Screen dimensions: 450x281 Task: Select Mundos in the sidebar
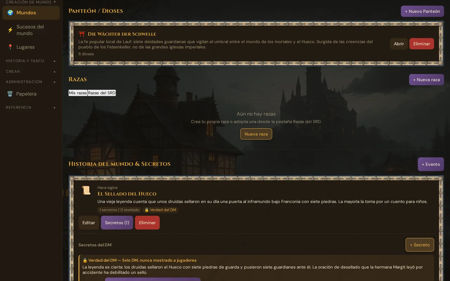pos(31,13)
